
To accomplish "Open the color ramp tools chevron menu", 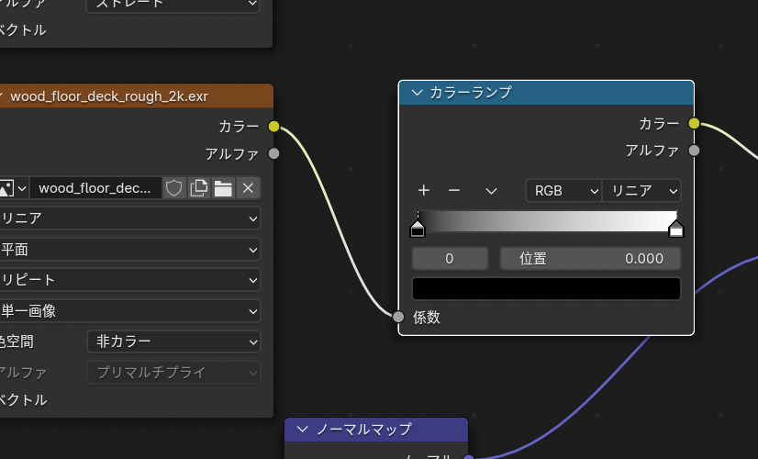I will (x=491, y=191).
